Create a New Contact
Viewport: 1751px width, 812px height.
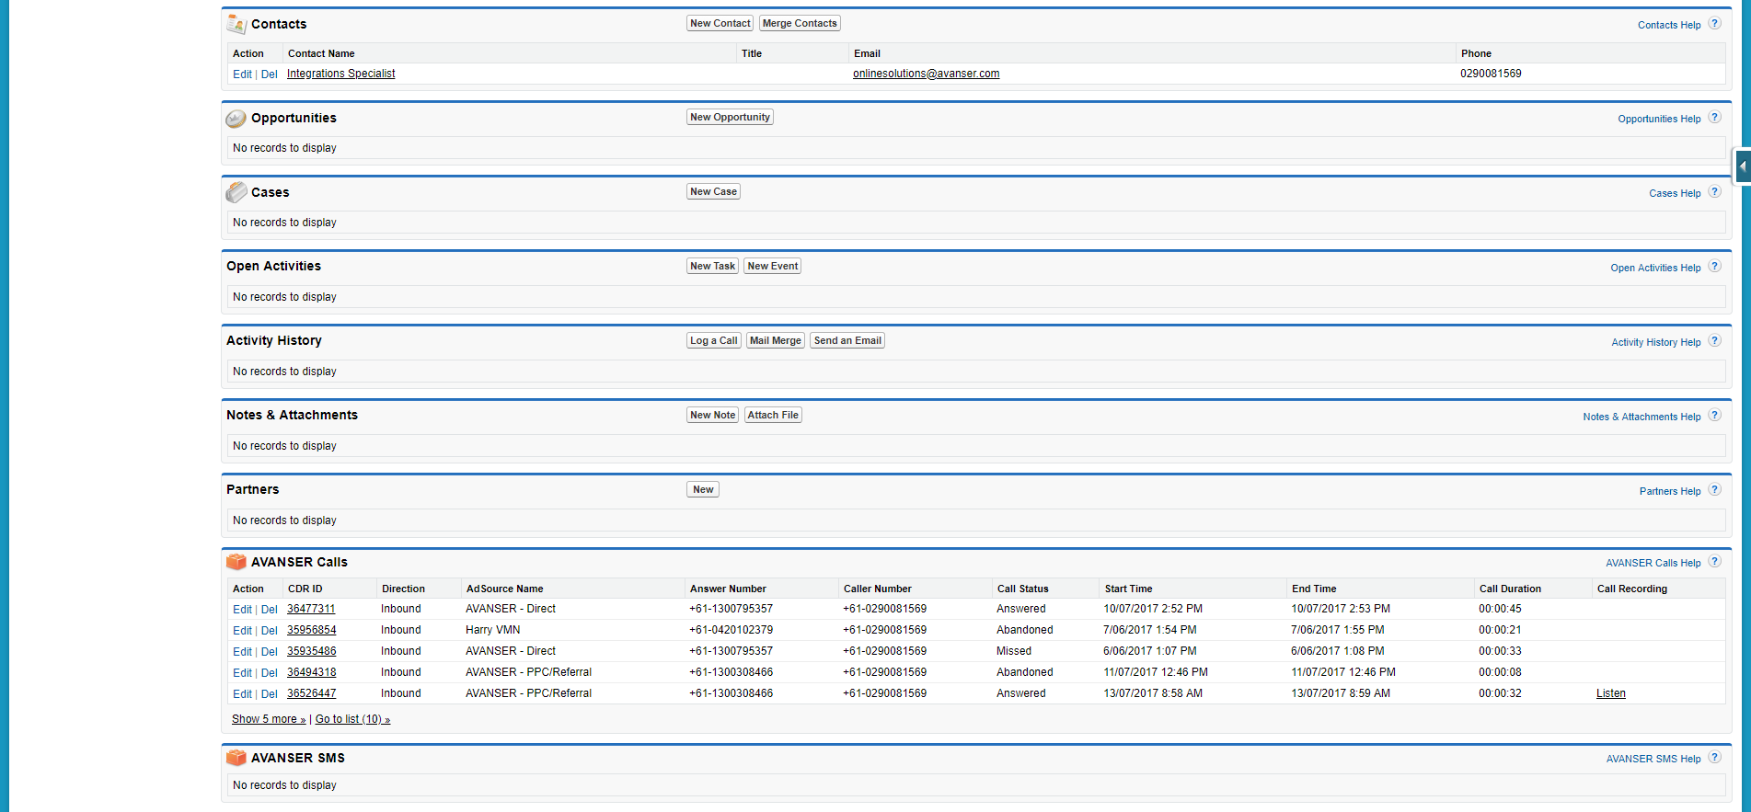(720, 24)
